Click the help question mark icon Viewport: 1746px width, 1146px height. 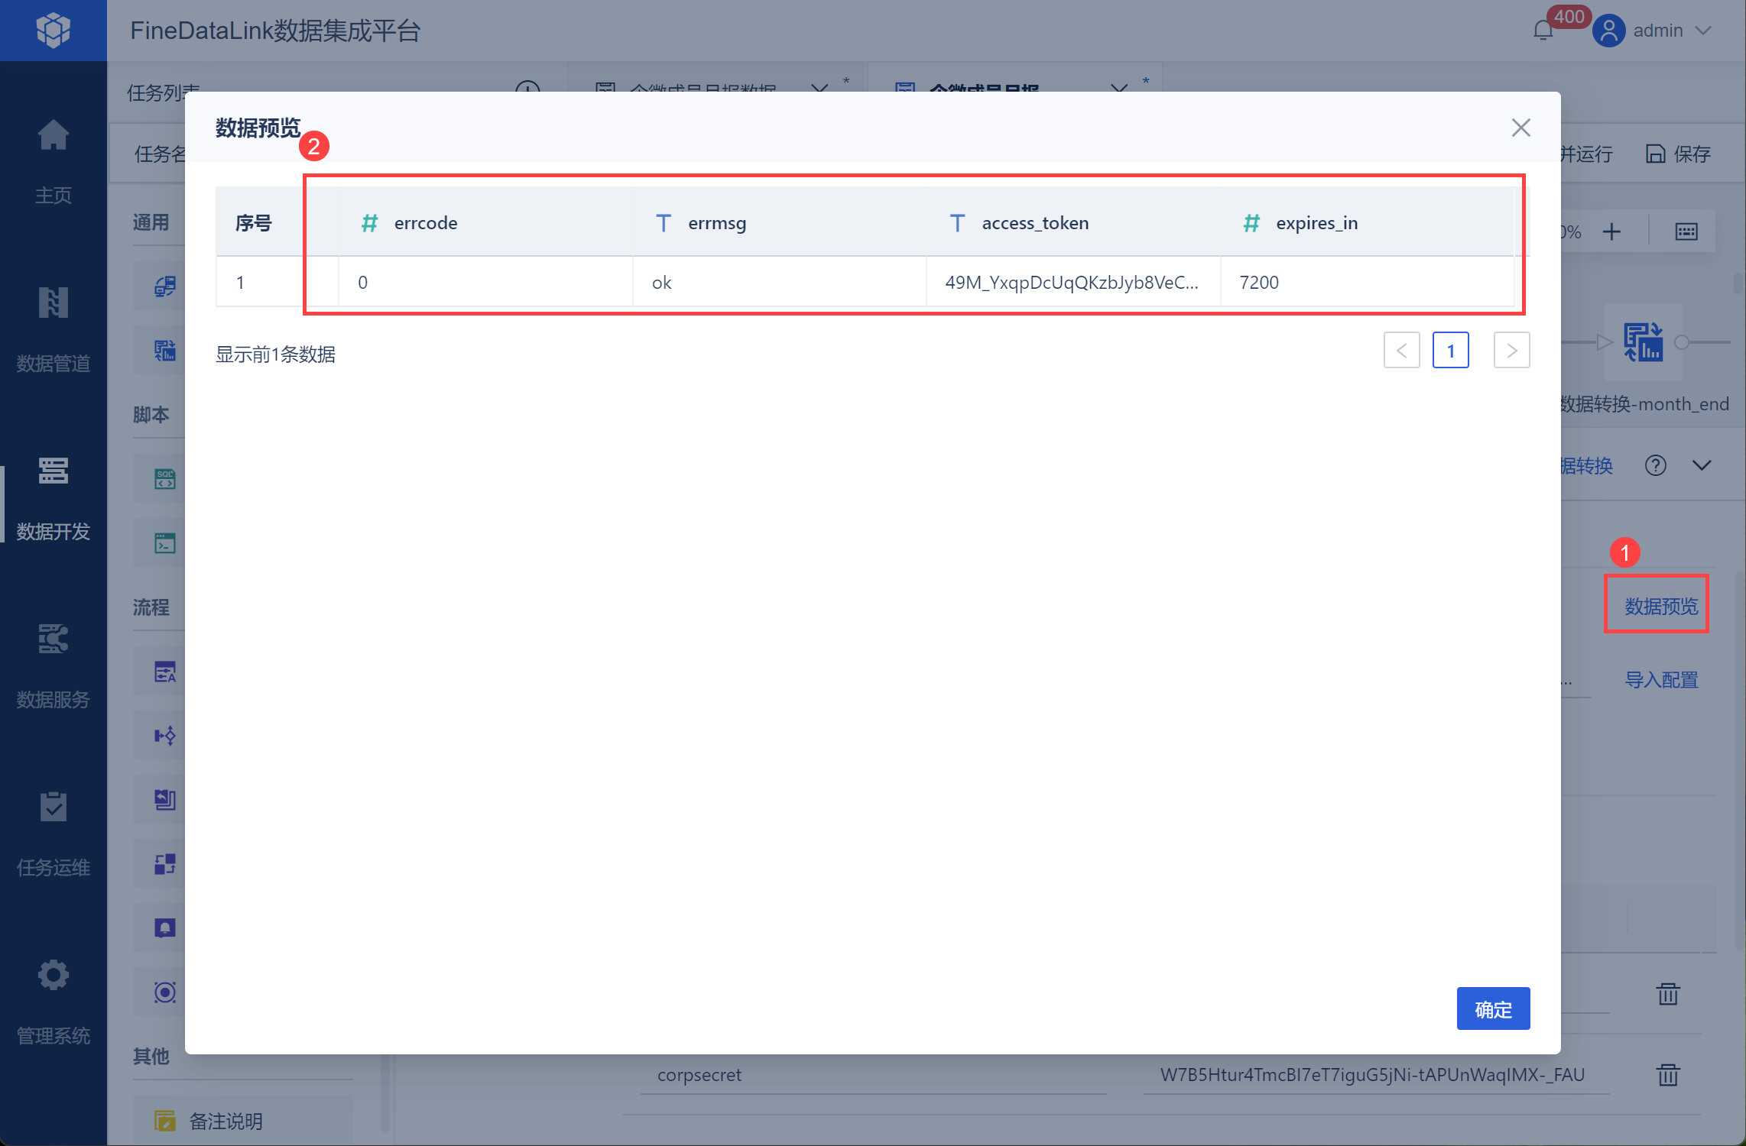pos(1655,465)
